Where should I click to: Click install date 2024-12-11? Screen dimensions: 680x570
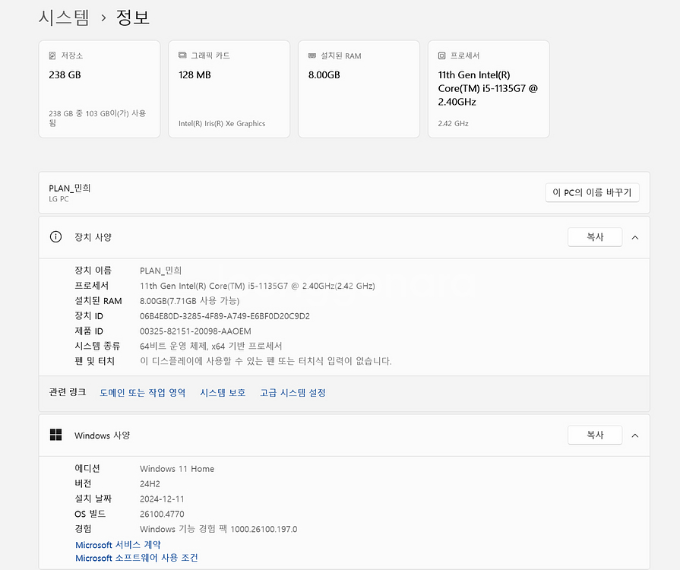click(x=162, y=499)
